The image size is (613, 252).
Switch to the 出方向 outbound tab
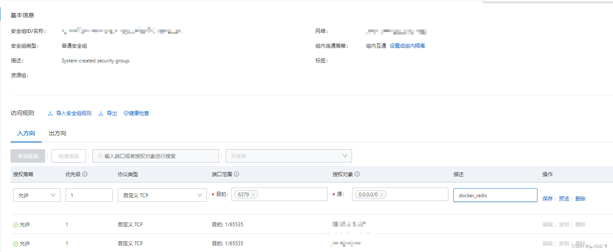[57, 134]
